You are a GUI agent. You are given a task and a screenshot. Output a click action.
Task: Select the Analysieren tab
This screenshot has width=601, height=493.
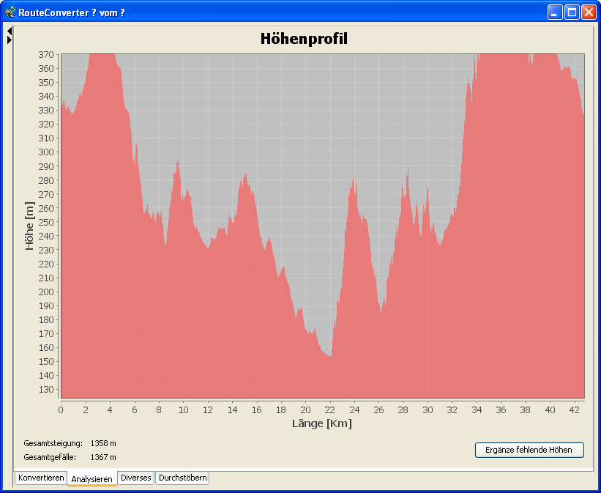pyautogui.click(x=92, y=478)
